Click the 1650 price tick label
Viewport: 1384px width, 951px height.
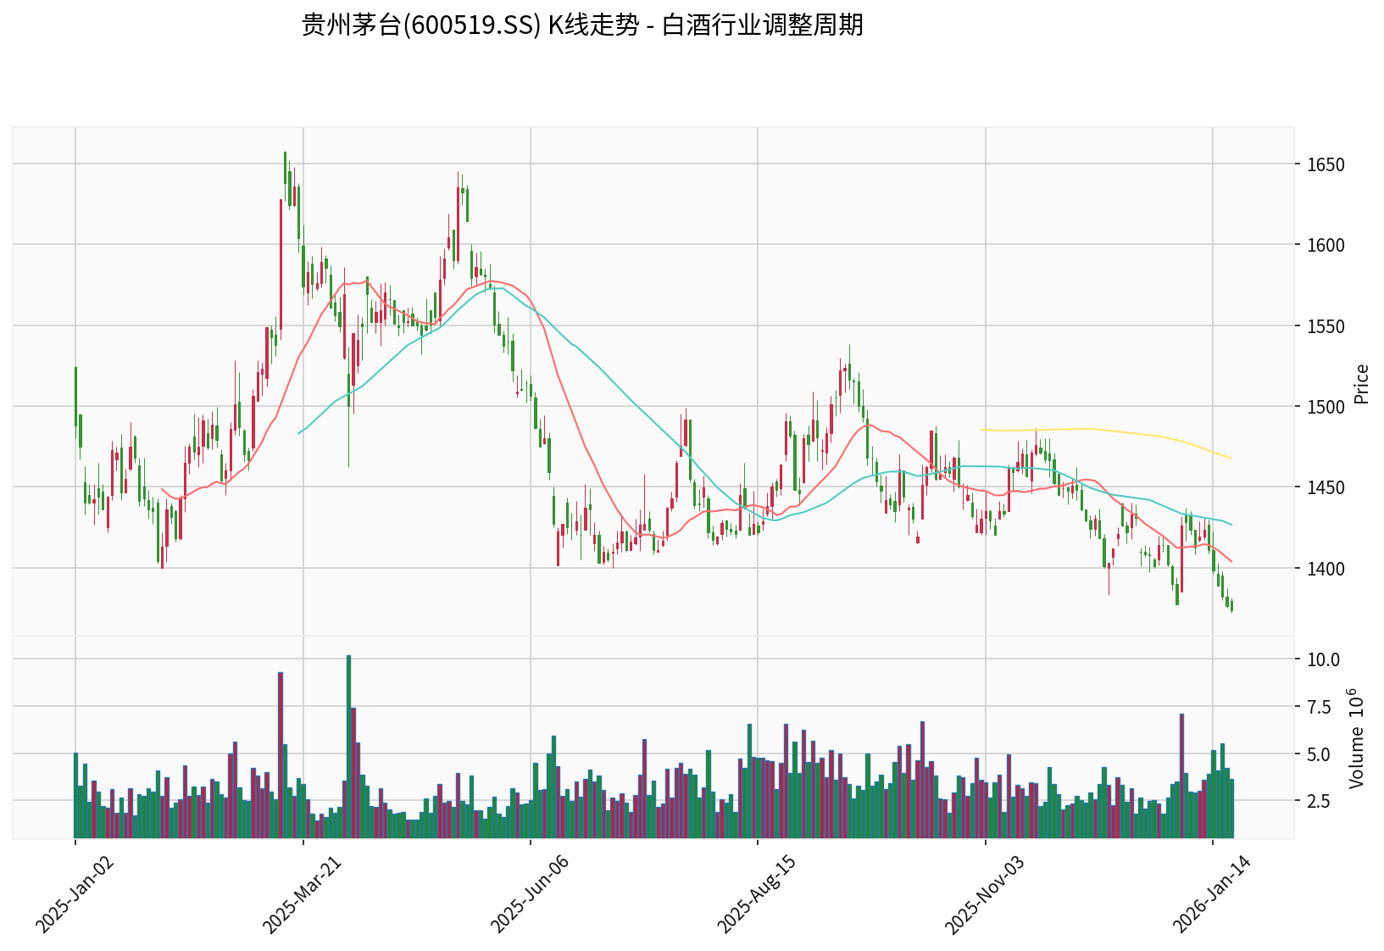click(1326, 164)
